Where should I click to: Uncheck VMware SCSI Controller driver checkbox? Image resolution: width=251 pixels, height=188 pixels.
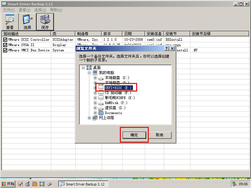coord(5,39)
